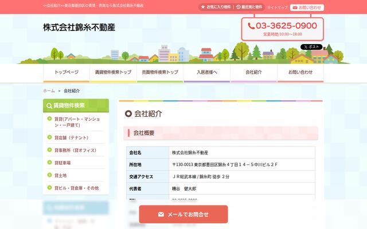367x229 pixels.
Task: Click the ホーム breadcrumb link
Action: point(49,90)
